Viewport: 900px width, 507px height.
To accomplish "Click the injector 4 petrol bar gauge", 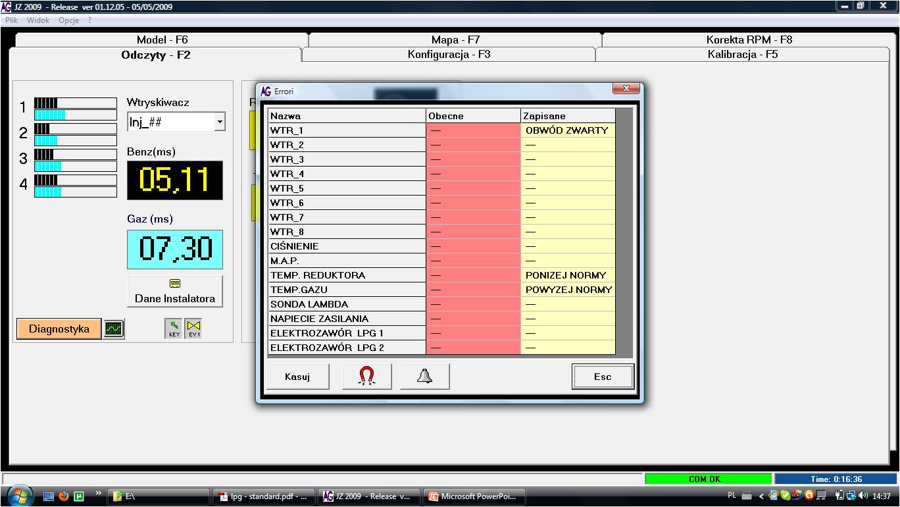I will [76, 180].
